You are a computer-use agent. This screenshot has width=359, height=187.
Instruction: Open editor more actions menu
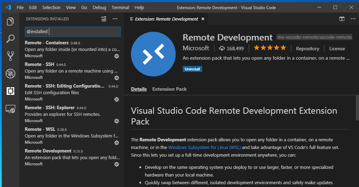click(x=353, y=19)
